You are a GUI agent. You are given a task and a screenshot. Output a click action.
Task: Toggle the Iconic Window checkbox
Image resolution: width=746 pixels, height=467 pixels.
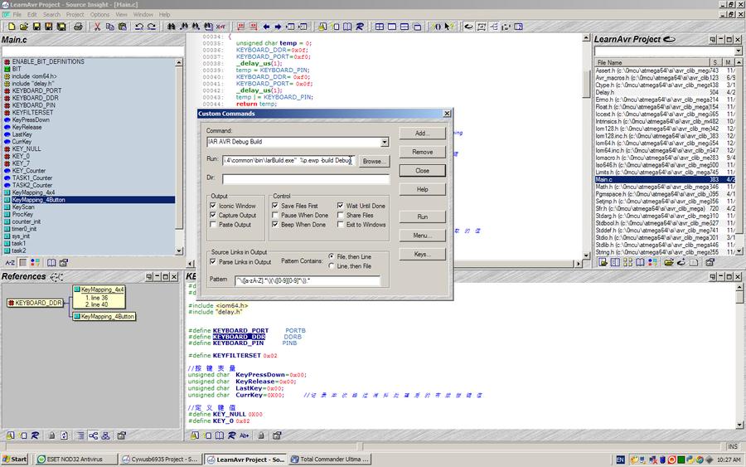[x=213, y=206]
